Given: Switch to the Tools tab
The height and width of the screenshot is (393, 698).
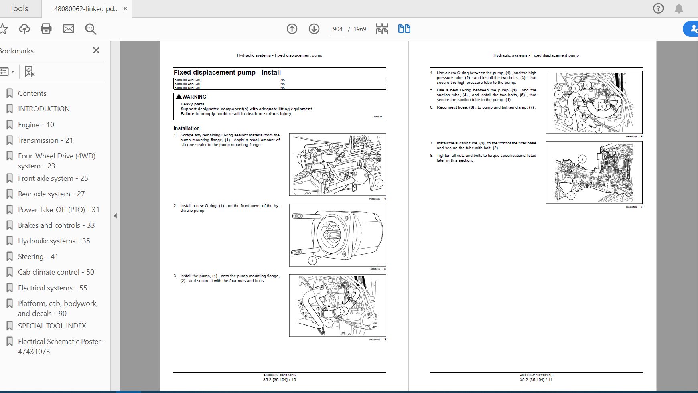Looking at the screenshot, I should [19, 8].
